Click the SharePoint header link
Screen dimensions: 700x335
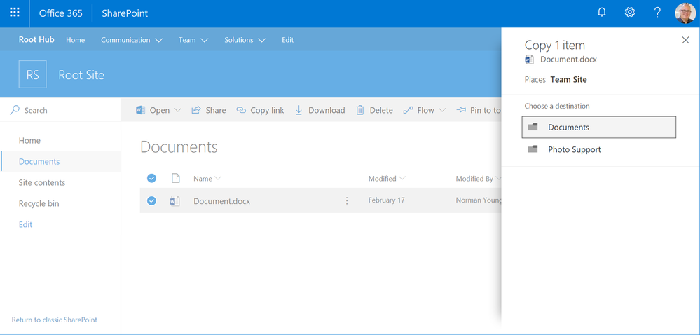pyautogui.click(x=125, y=13)
